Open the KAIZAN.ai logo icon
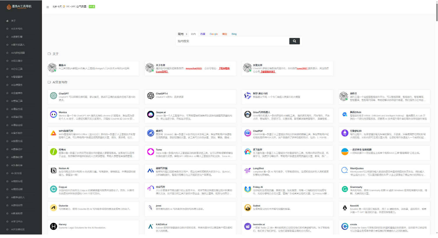 point(151,226)
